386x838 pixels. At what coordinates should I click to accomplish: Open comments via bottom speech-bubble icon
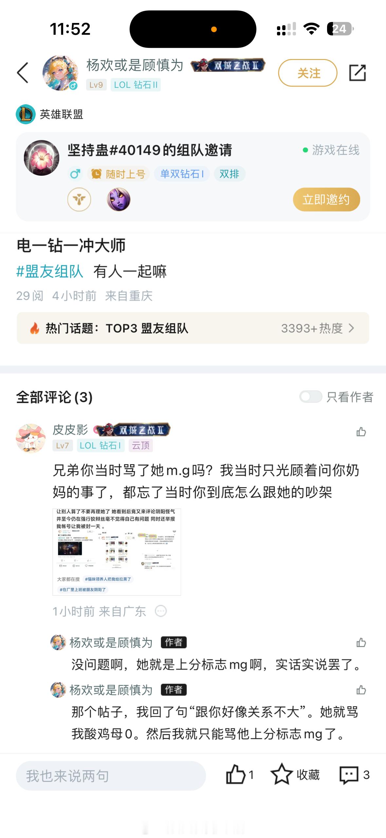[349, 775]
